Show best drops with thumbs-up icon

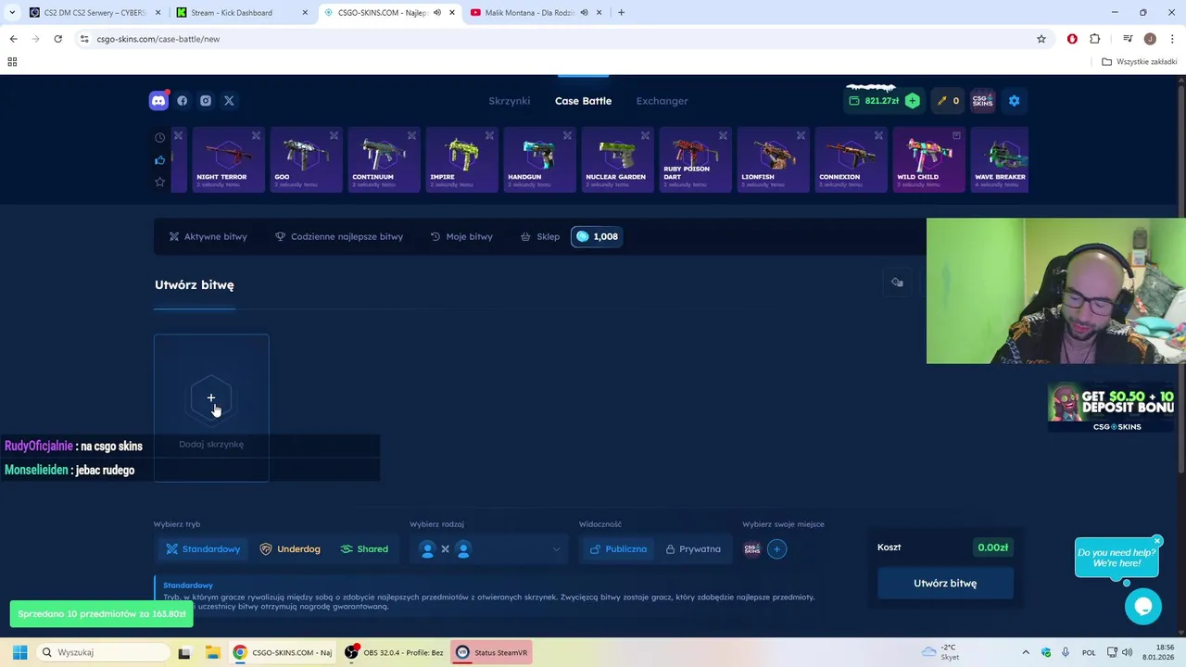159,159
